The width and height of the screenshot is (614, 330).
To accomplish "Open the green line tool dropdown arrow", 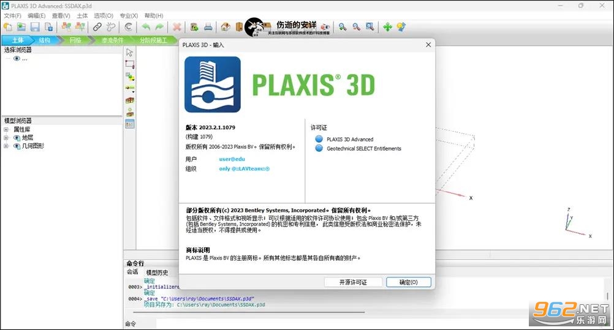I will pyautogui.click(x=133, y=92).
